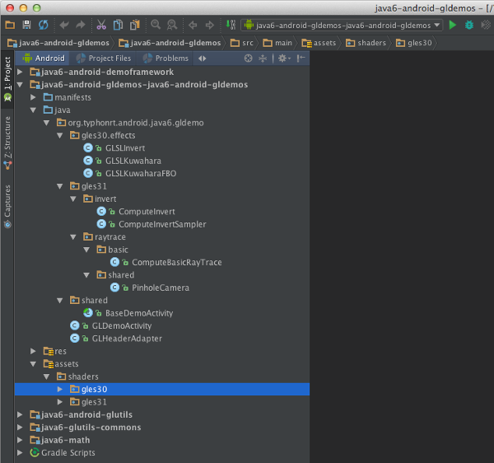This screenshot has width=494, height=463.
Task: Open the run configuration dropdown
Action: [342, 25]
